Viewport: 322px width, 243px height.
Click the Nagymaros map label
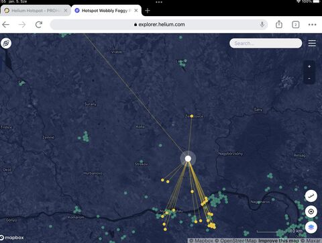click(x=260, y=202)
